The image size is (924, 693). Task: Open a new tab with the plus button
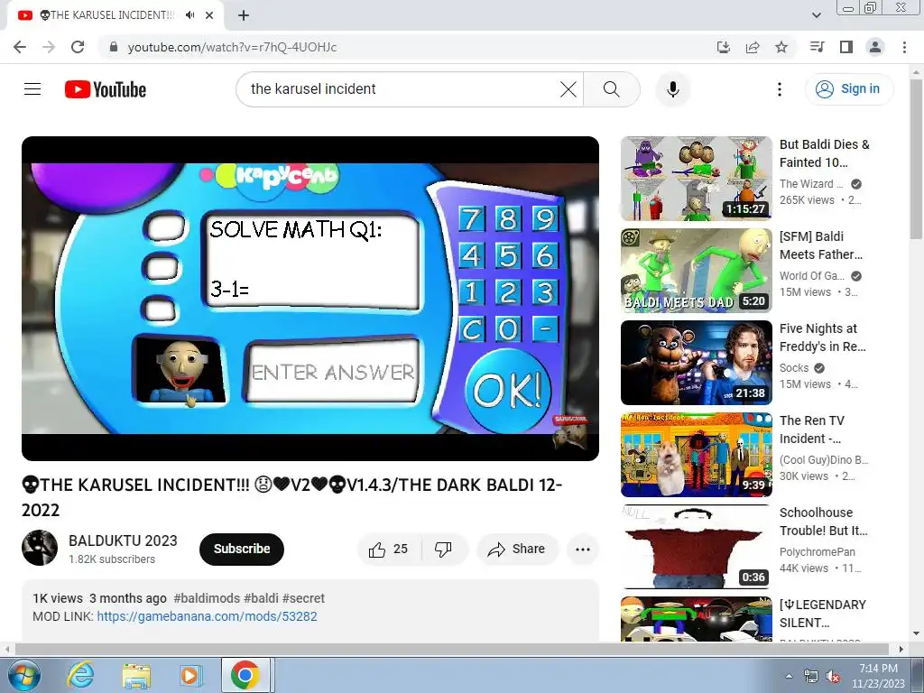244,15
